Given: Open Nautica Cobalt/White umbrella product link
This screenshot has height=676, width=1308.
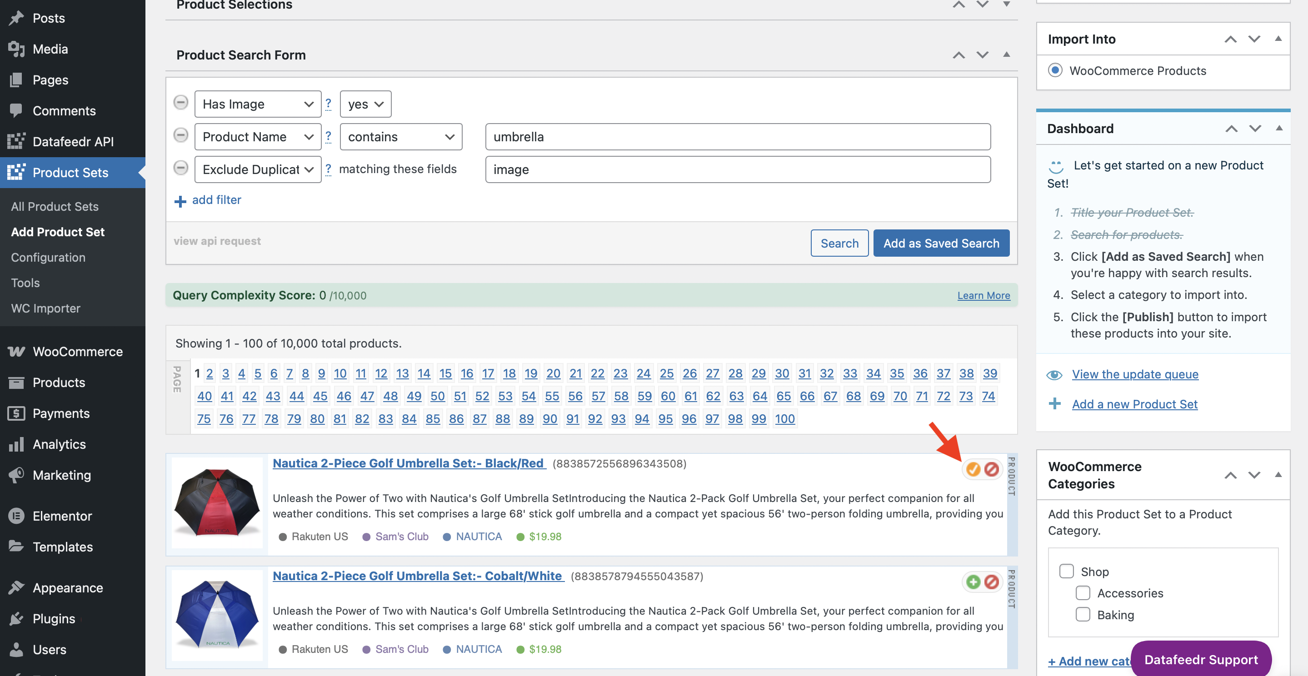Looking at the screenshot, I should click(418, 576).
